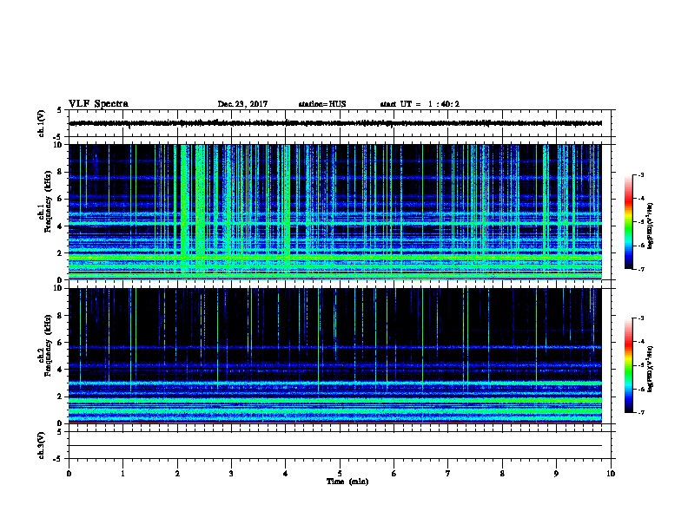Viewport: 688px width, 531px height.
Task: Click the flat ch.3 waveform line
Action: (335, 446)
